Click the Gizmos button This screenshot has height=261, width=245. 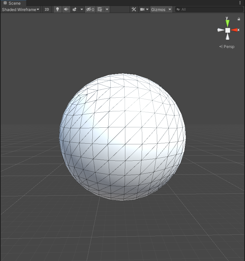click(x=158, y=9)
